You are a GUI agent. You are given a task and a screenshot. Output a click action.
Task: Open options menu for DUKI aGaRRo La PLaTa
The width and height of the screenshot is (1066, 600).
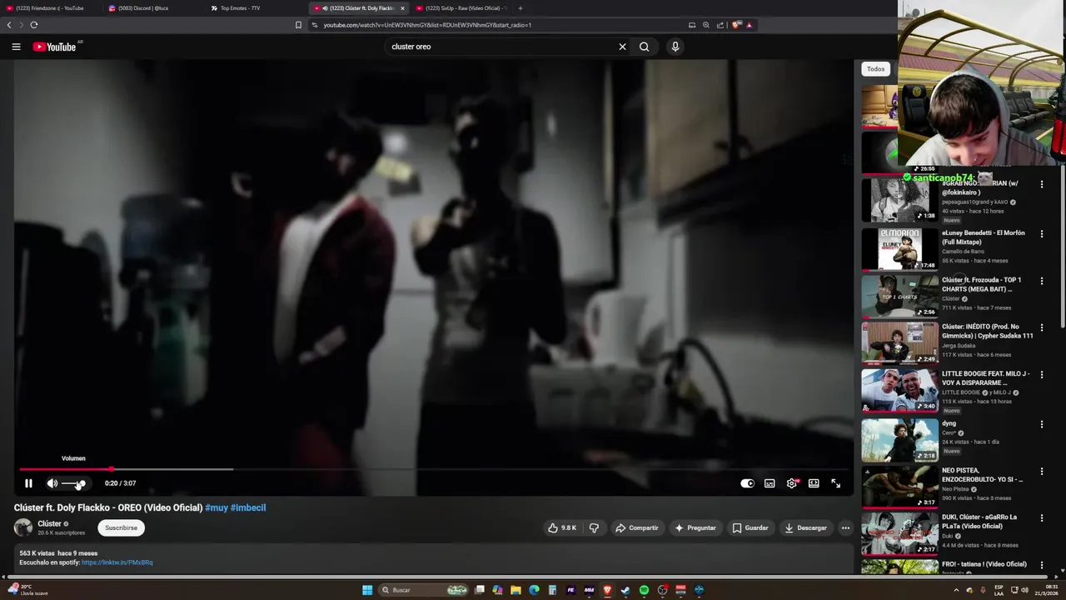click(1041, 518)
